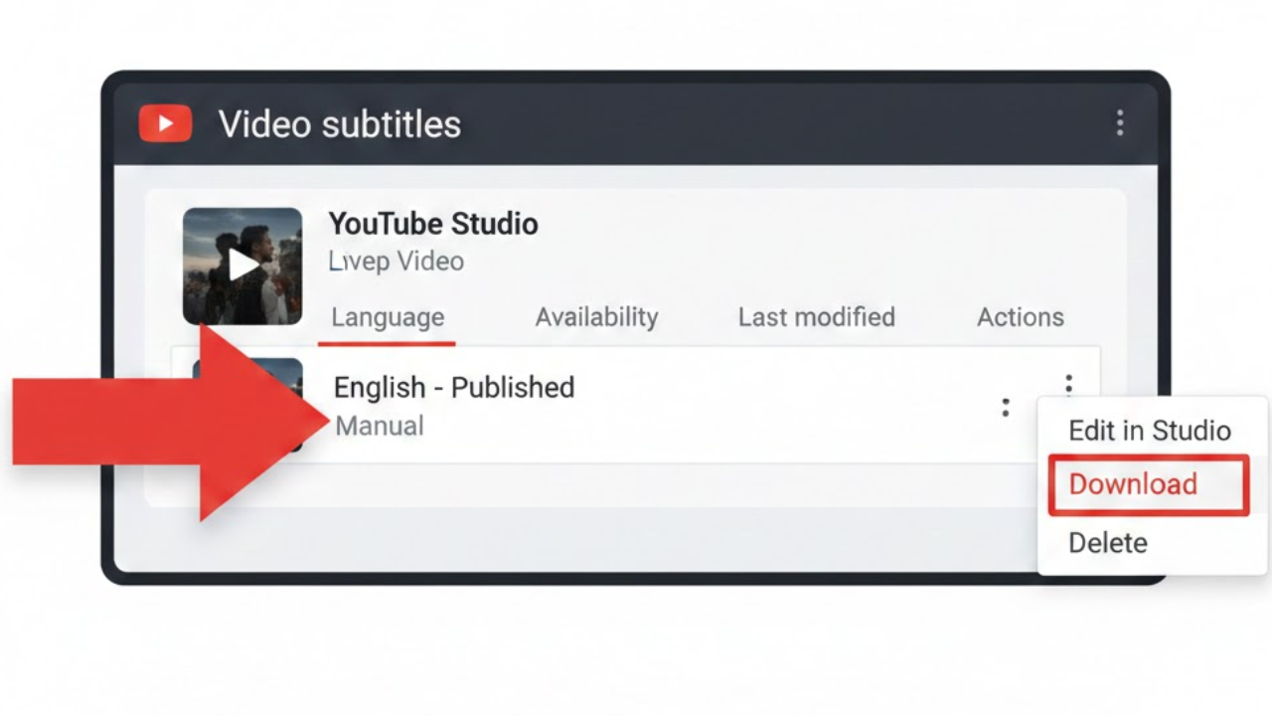This screenshot has height=716, width=1272.
Task: Open the three-dot menu in the title bar
Action: tap(1120, 122)
